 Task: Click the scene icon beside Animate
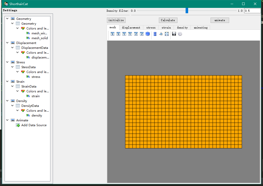13,120
